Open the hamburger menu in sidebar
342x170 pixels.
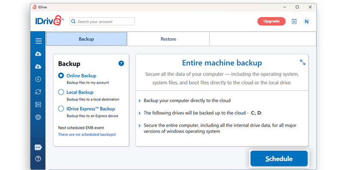coord(39,41)
